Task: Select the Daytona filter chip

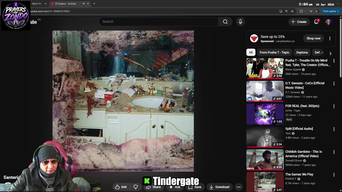Action: tap(302, 53)
